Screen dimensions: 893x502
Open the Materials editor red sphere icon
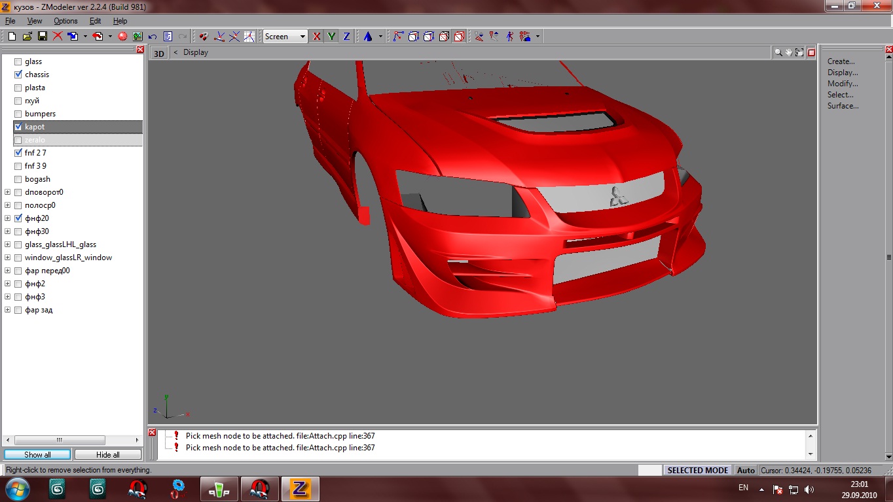point(122,37)
